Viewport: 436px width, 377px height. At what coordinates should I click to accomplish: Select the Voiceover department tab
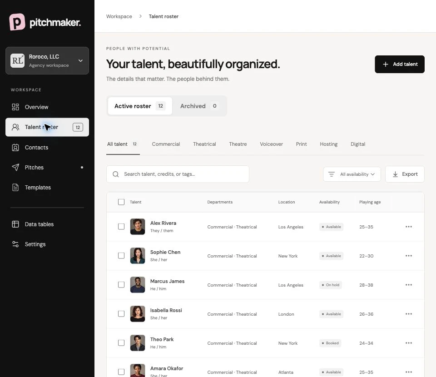271,144
